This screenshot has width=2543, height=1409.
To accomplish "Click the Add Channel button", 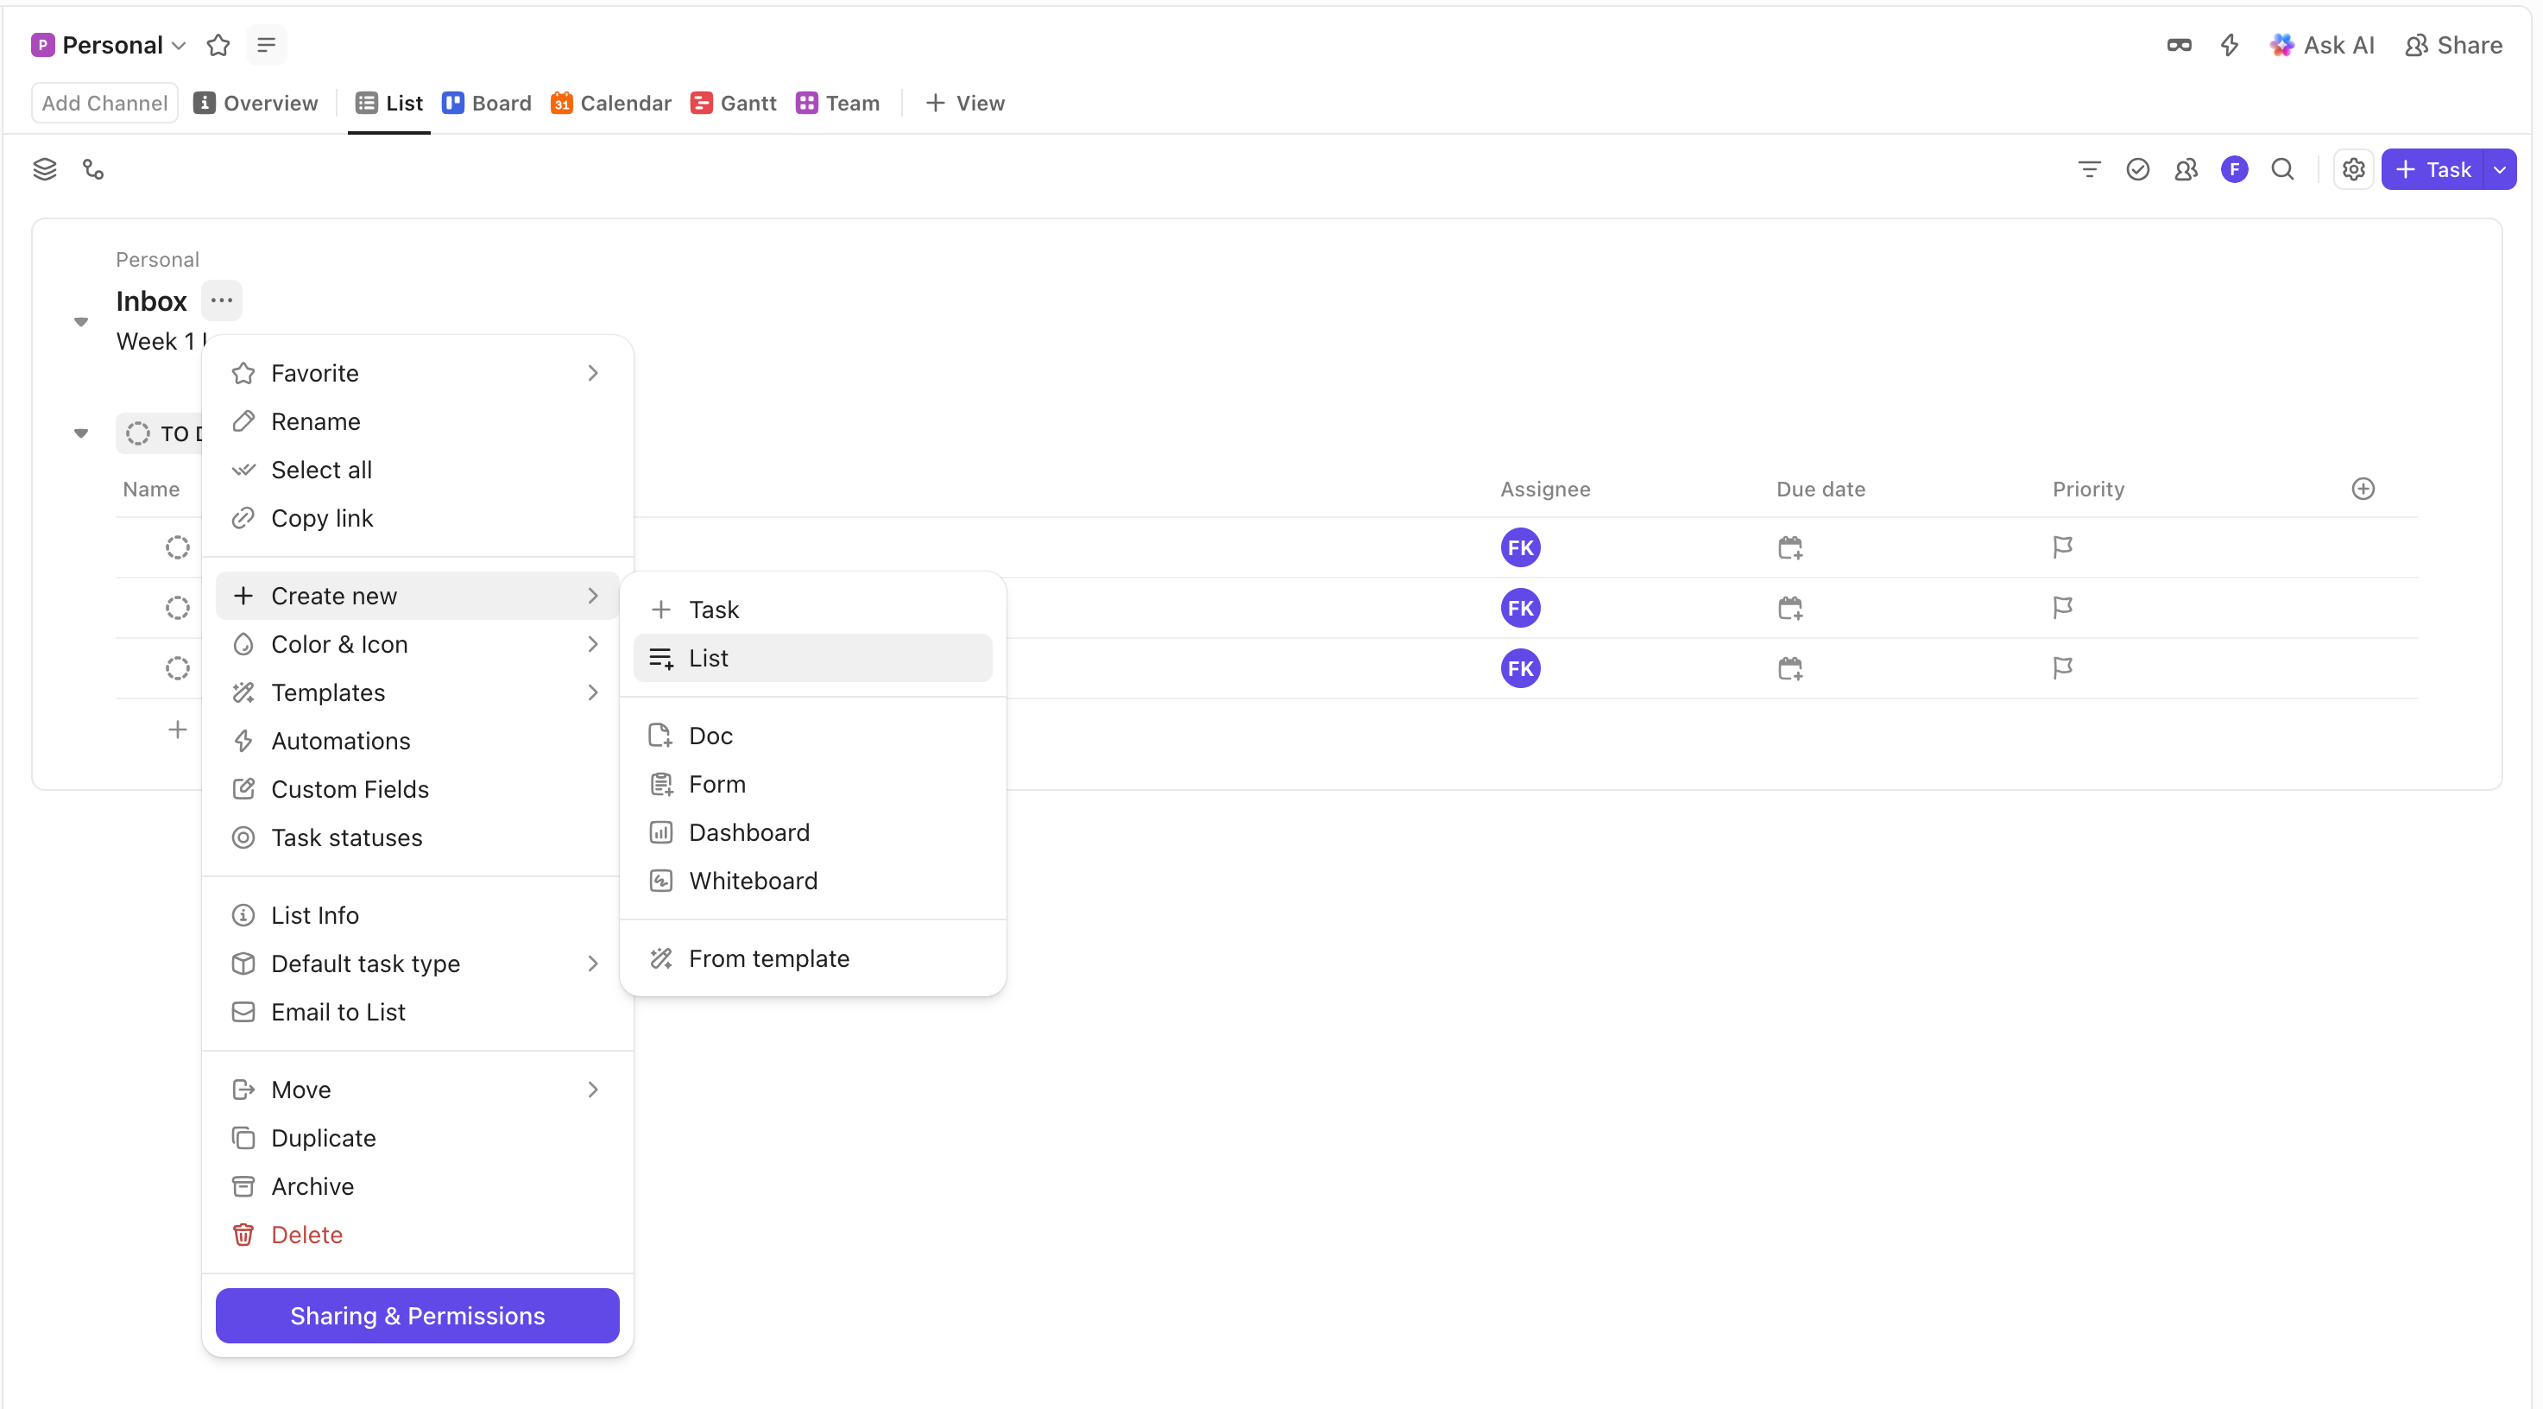I will 104,103.
